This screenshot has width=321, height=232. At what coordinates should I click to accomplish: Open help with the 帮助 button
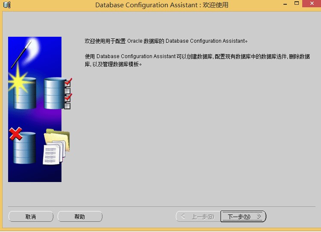80,217
